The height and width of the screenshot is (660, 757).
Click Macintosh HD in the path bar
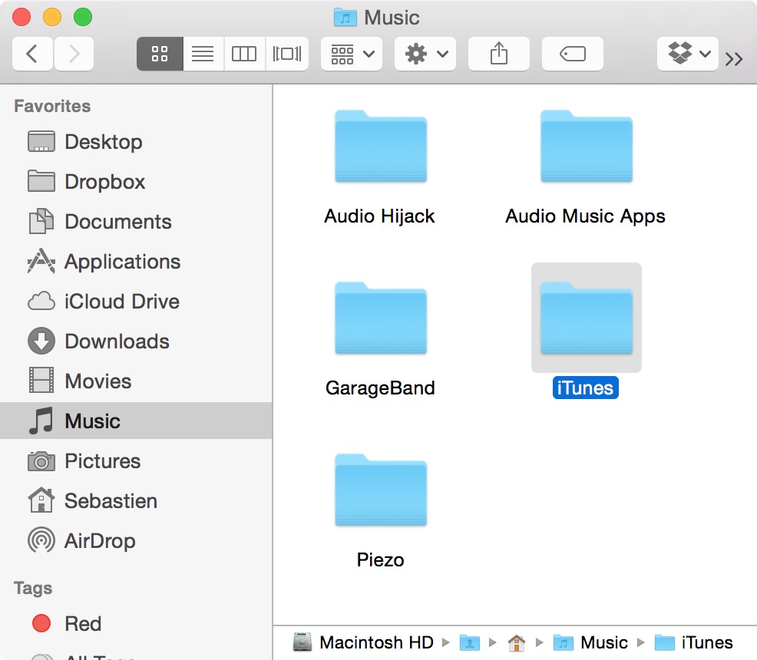(x=363, y=642)
